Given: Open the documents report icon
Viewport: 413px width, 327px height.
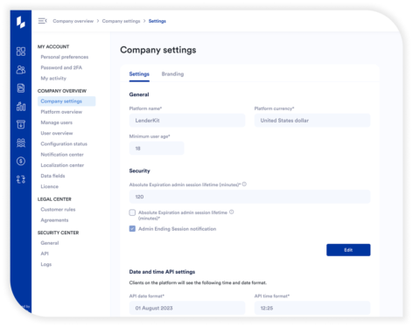Looking at the screenshot, I should click(21, 88).
